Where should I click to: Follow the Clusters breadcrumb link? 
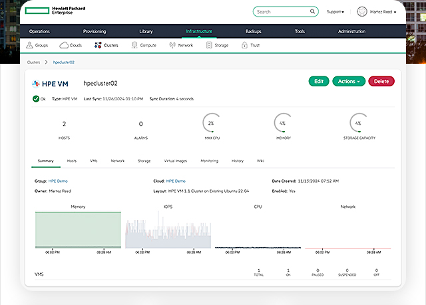(x=33, y=62)
